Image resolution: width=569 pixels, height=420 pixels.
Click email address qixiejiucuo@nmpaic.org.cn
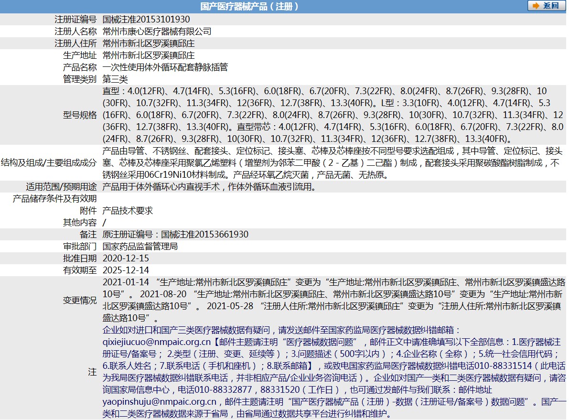point(156,342)
